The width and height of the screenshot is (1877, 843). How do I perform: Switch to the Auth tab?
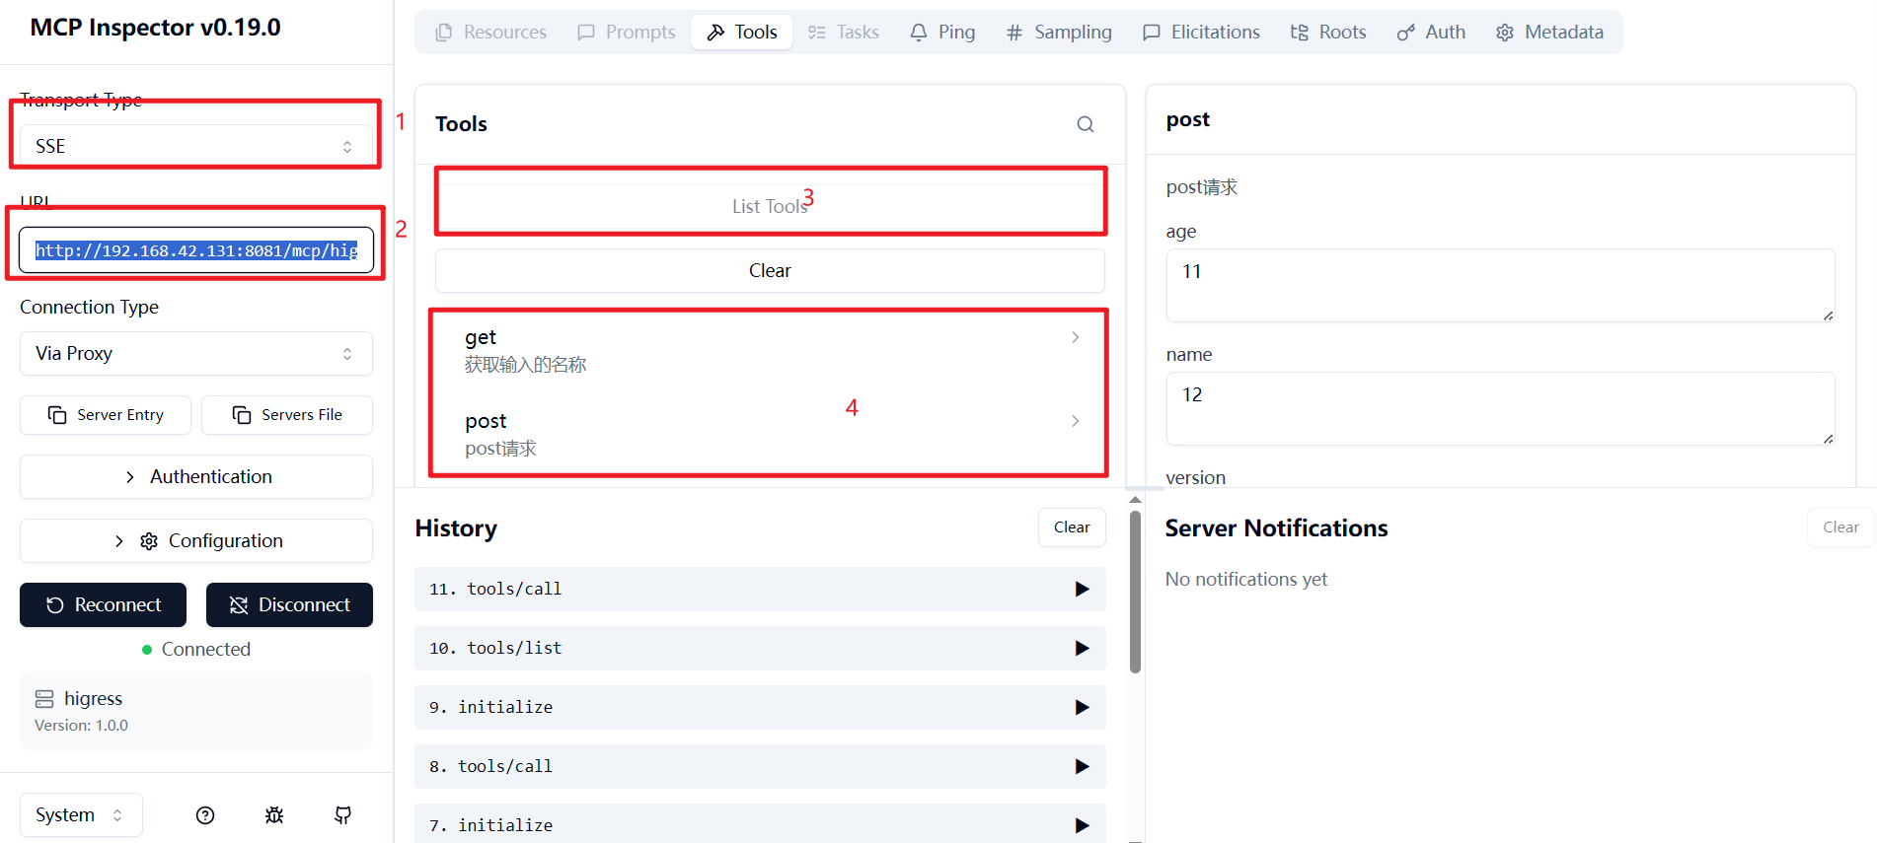click(1431, 33)
